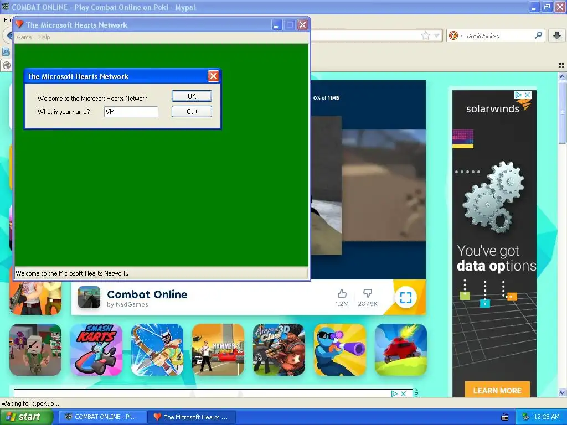Click the search magnifier icon in the browser
This screenshot has height=425, width=567.
(x=538, y=35)
